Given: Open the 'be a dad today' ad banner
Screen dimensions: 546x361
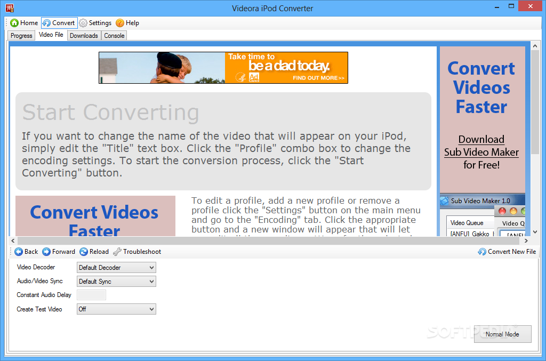Looking at the screenshot, I should tap(223, 68).
